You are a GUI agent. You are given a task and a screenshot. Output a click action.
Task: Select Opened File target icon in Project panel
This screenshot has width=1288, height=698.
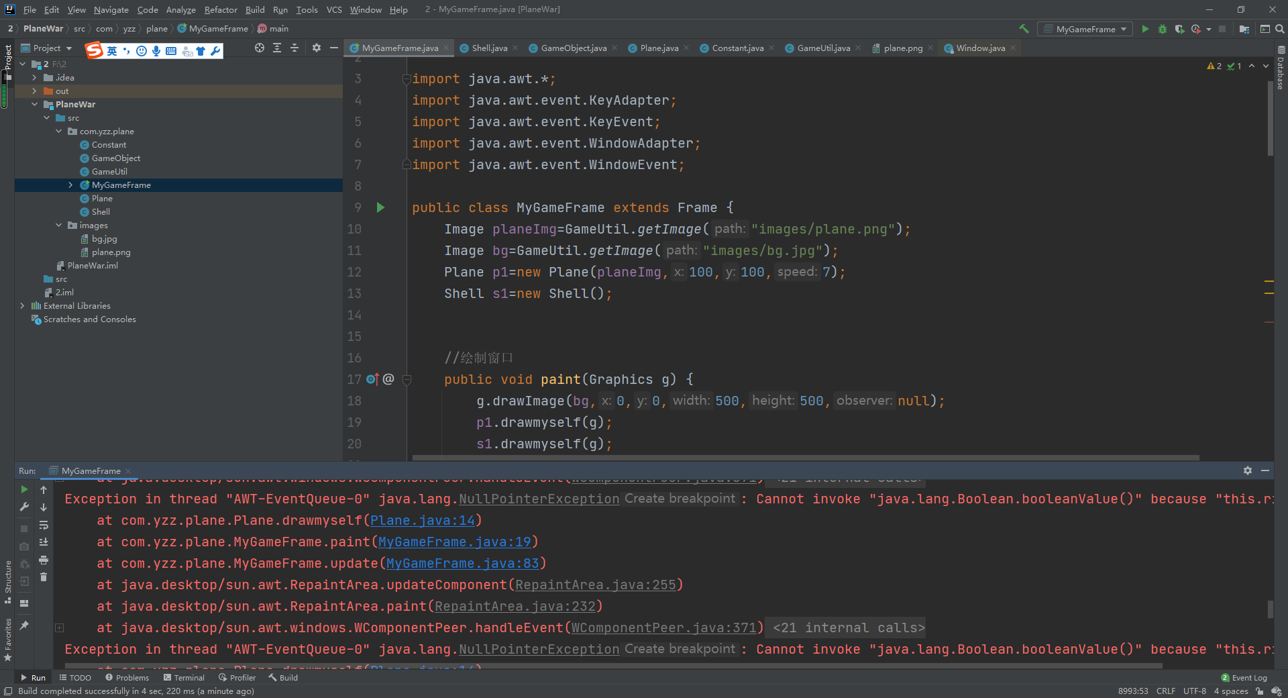260,48
